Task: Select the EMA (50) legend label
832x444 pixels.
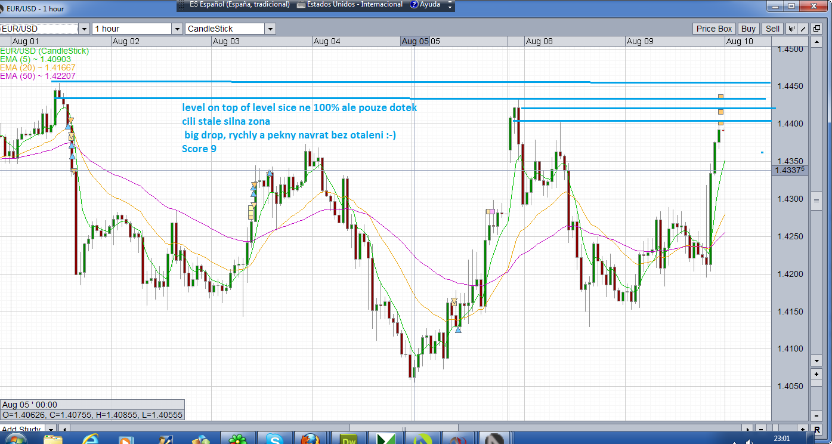Action: pyautogui.click(x=38, y=76)
